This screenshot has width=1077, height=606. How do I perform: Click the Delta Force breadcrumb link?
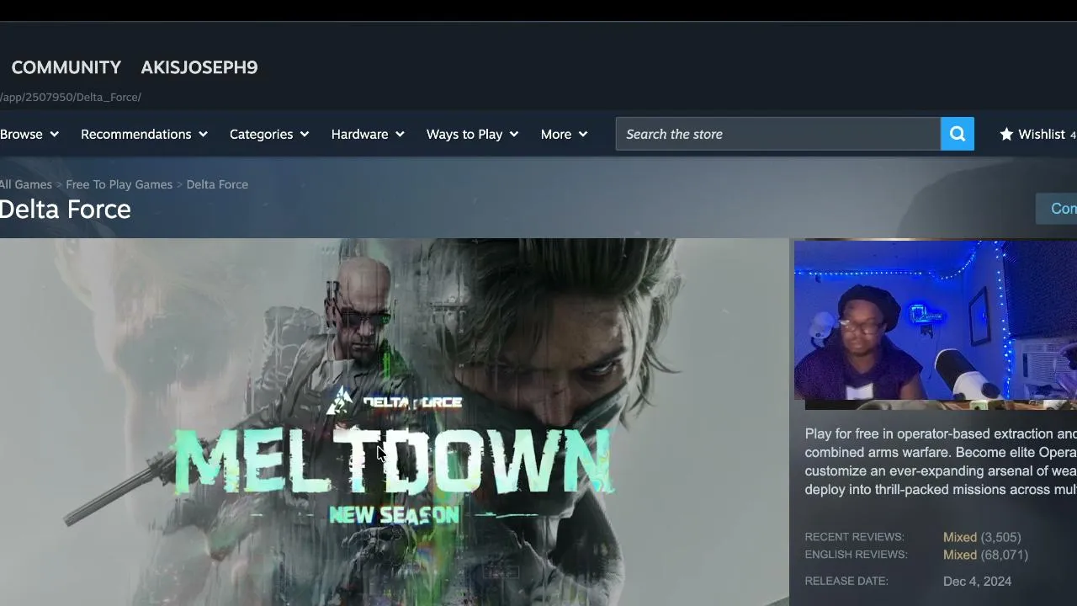(217, 184)
